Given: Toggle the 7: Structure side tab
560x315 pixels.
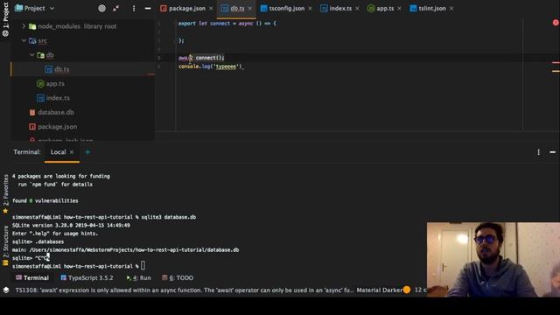Looking at the screenshot, I should (5, 246).
